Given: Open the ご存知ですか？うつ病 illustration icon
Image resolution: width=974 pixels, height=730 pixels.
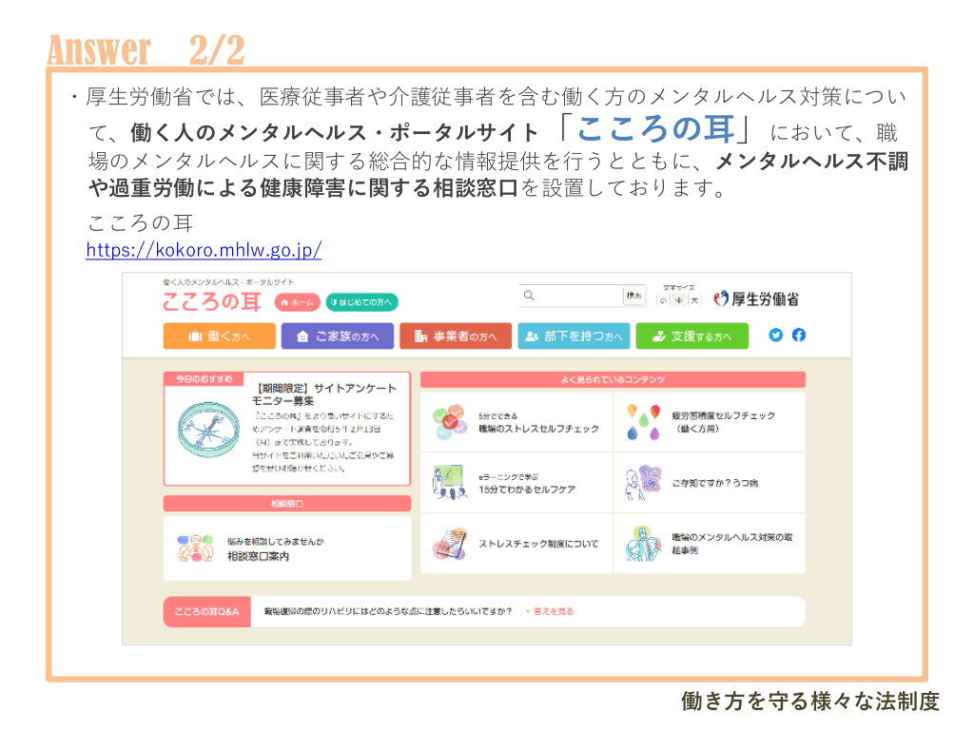Looking at the screenshot, I should point(643,482).
